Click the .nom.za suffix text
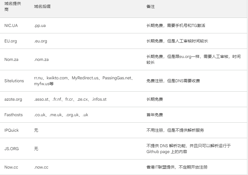 41,59
